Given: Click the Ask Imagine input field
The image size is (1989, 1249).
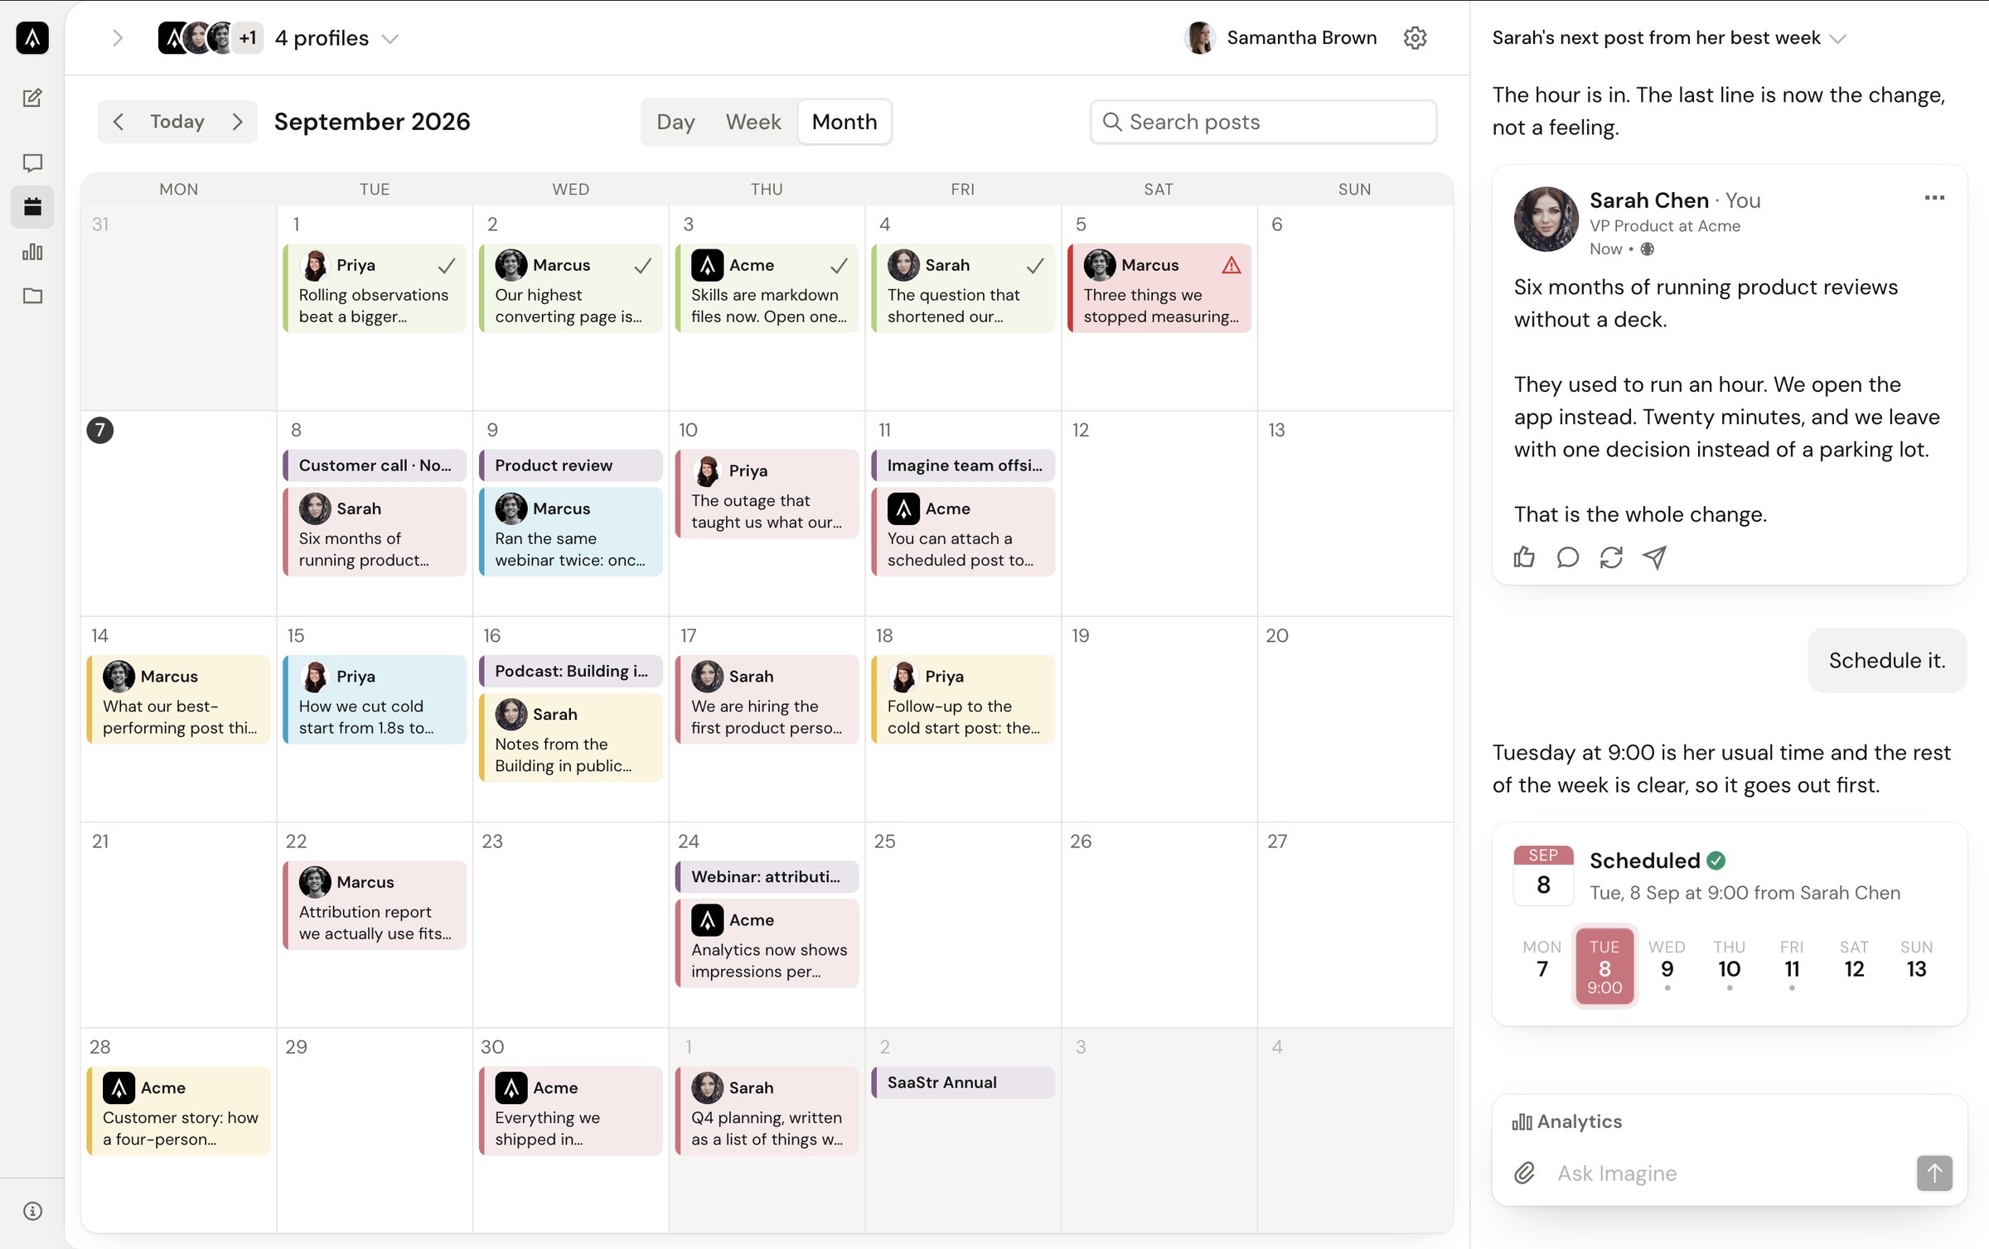Looking at the screenshot, I should [1728, 1173].
